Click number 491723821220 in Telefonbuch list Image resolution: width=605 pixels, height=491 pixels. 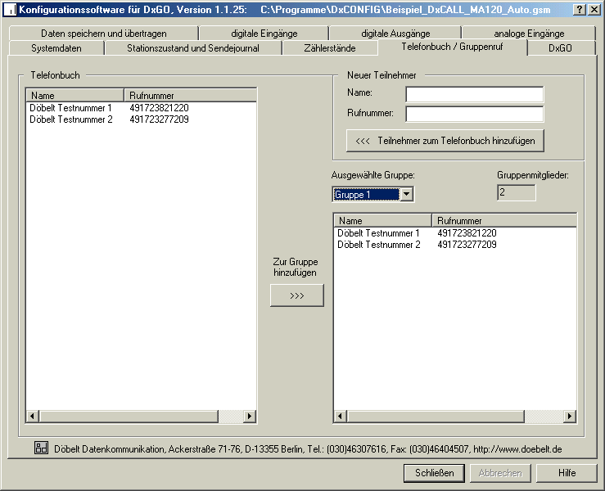pos(159,108)
